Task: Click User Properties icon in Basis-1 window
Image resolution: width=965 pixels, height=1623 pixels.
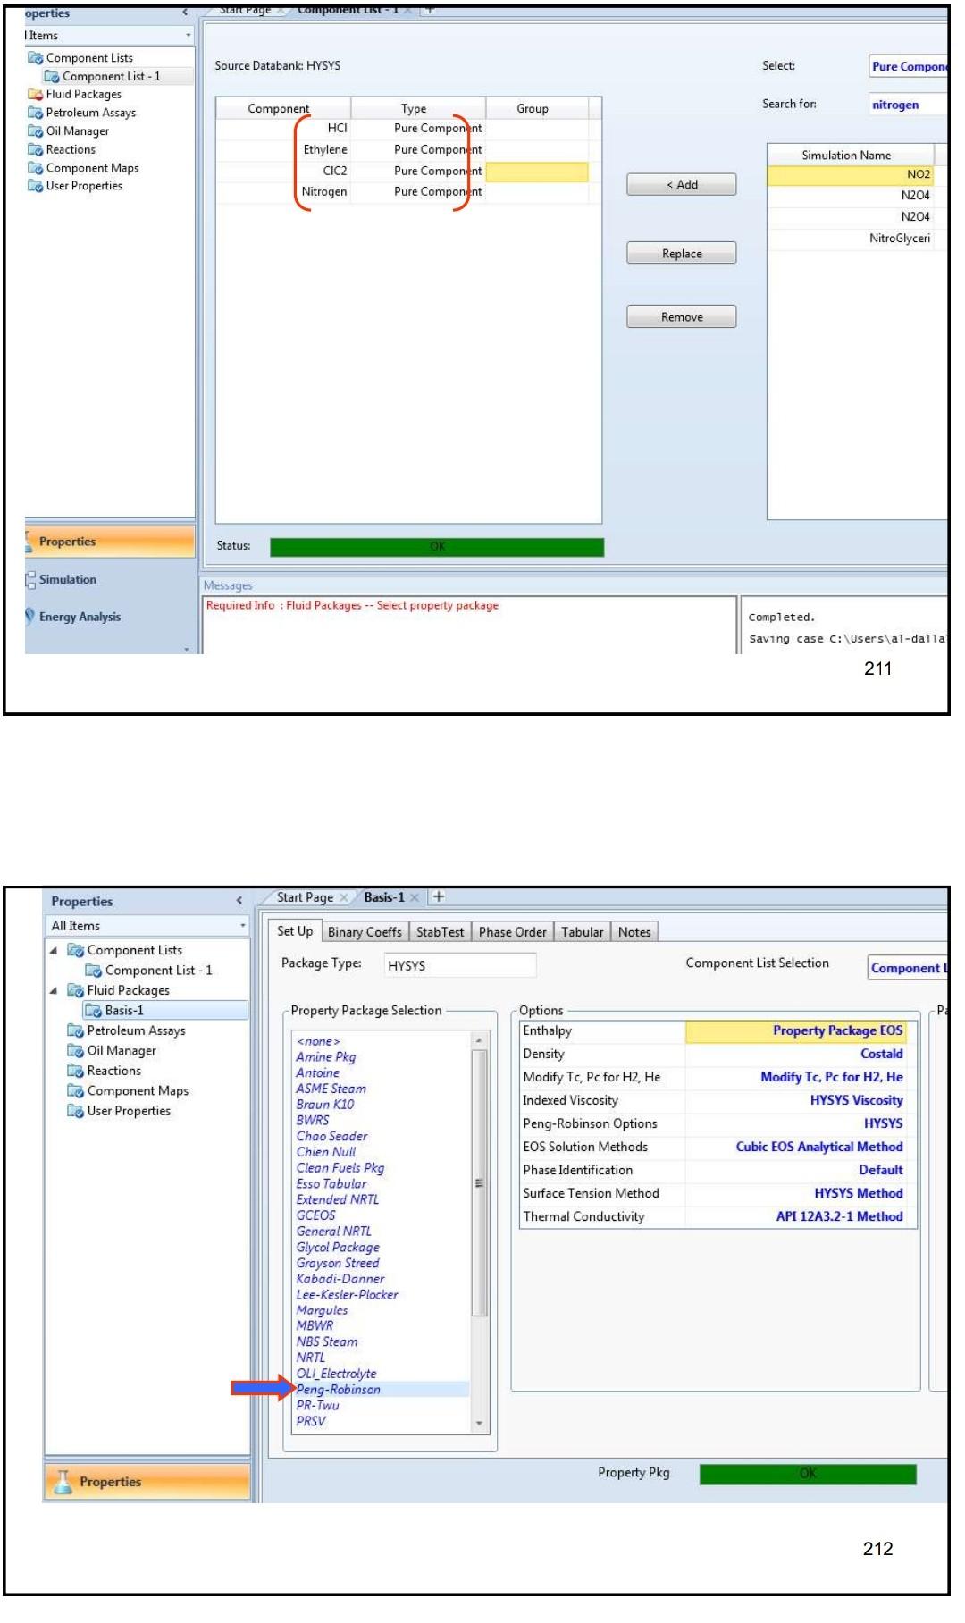Action: [x=76, y=1111]
